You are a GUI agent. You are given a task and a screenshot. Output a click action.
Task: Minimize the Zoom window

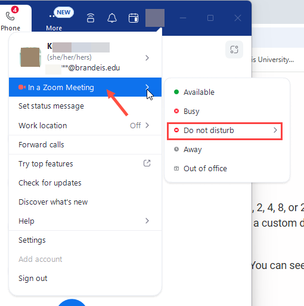click(x=183, y=18)
